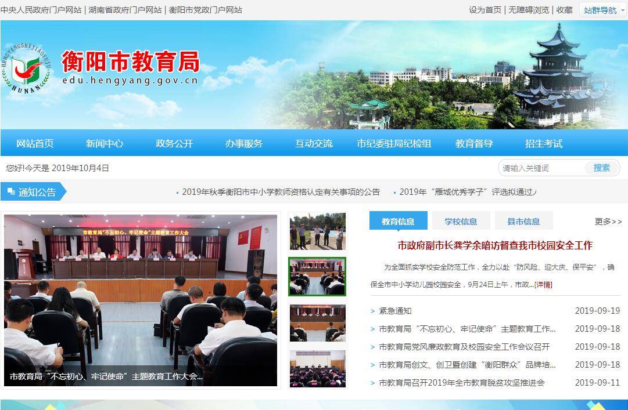Open 办事服务 menu item
Screen dimensions: 628x410
tap(244, 143)
